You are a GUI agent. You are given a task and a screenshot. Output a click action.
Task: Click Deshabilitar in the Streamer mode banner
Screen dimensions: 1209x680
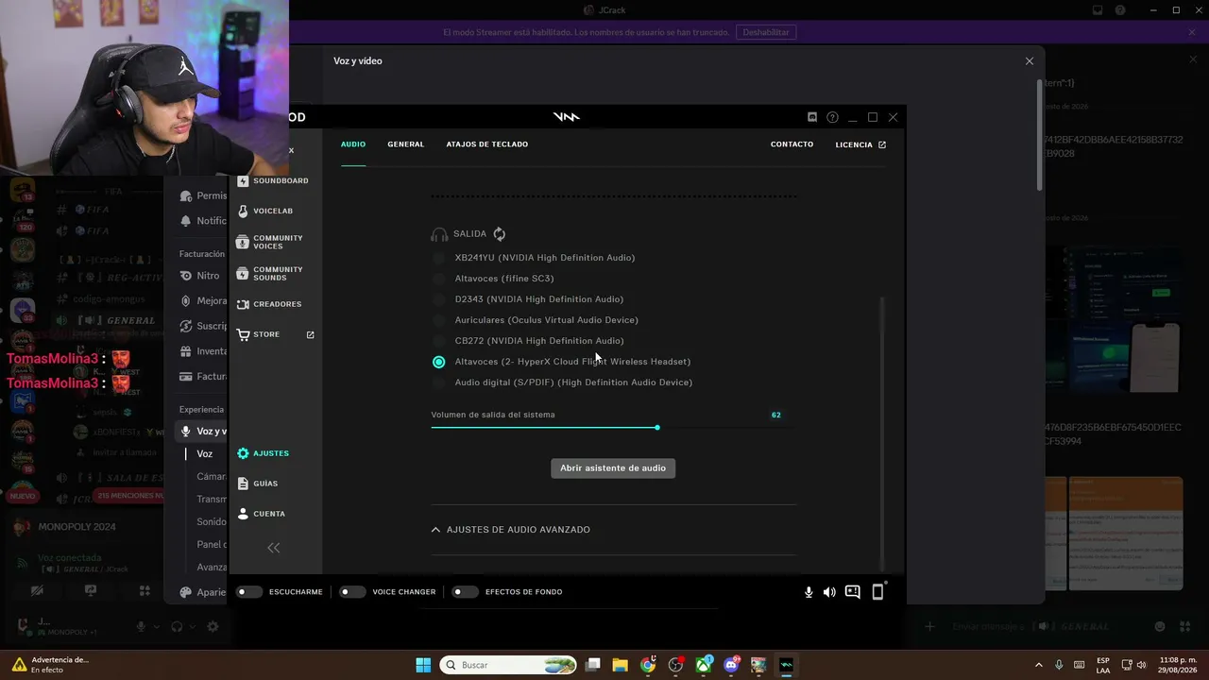(766, 32)
